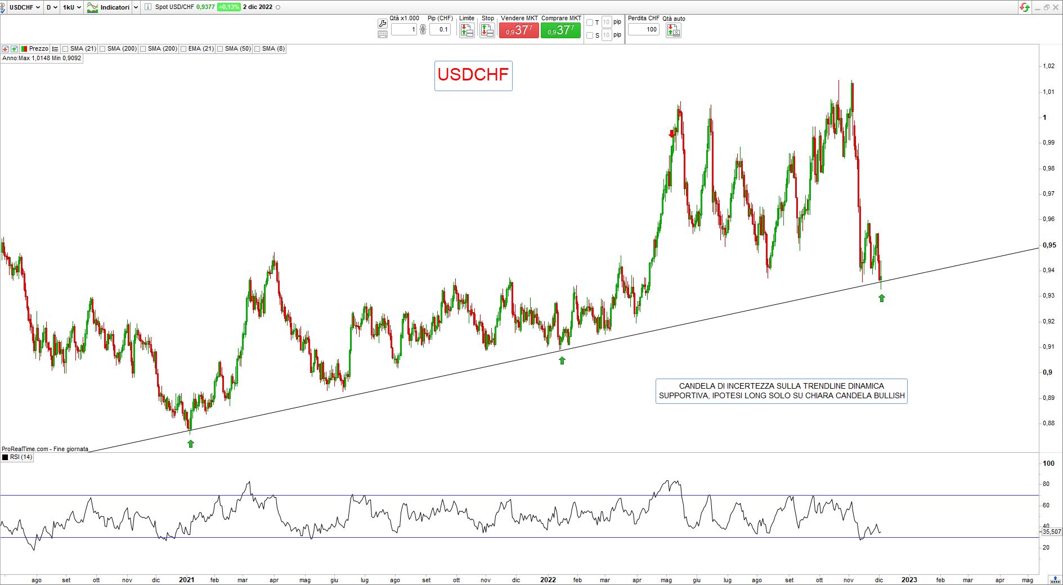Enable the SMA (21) checkbox

66,49
